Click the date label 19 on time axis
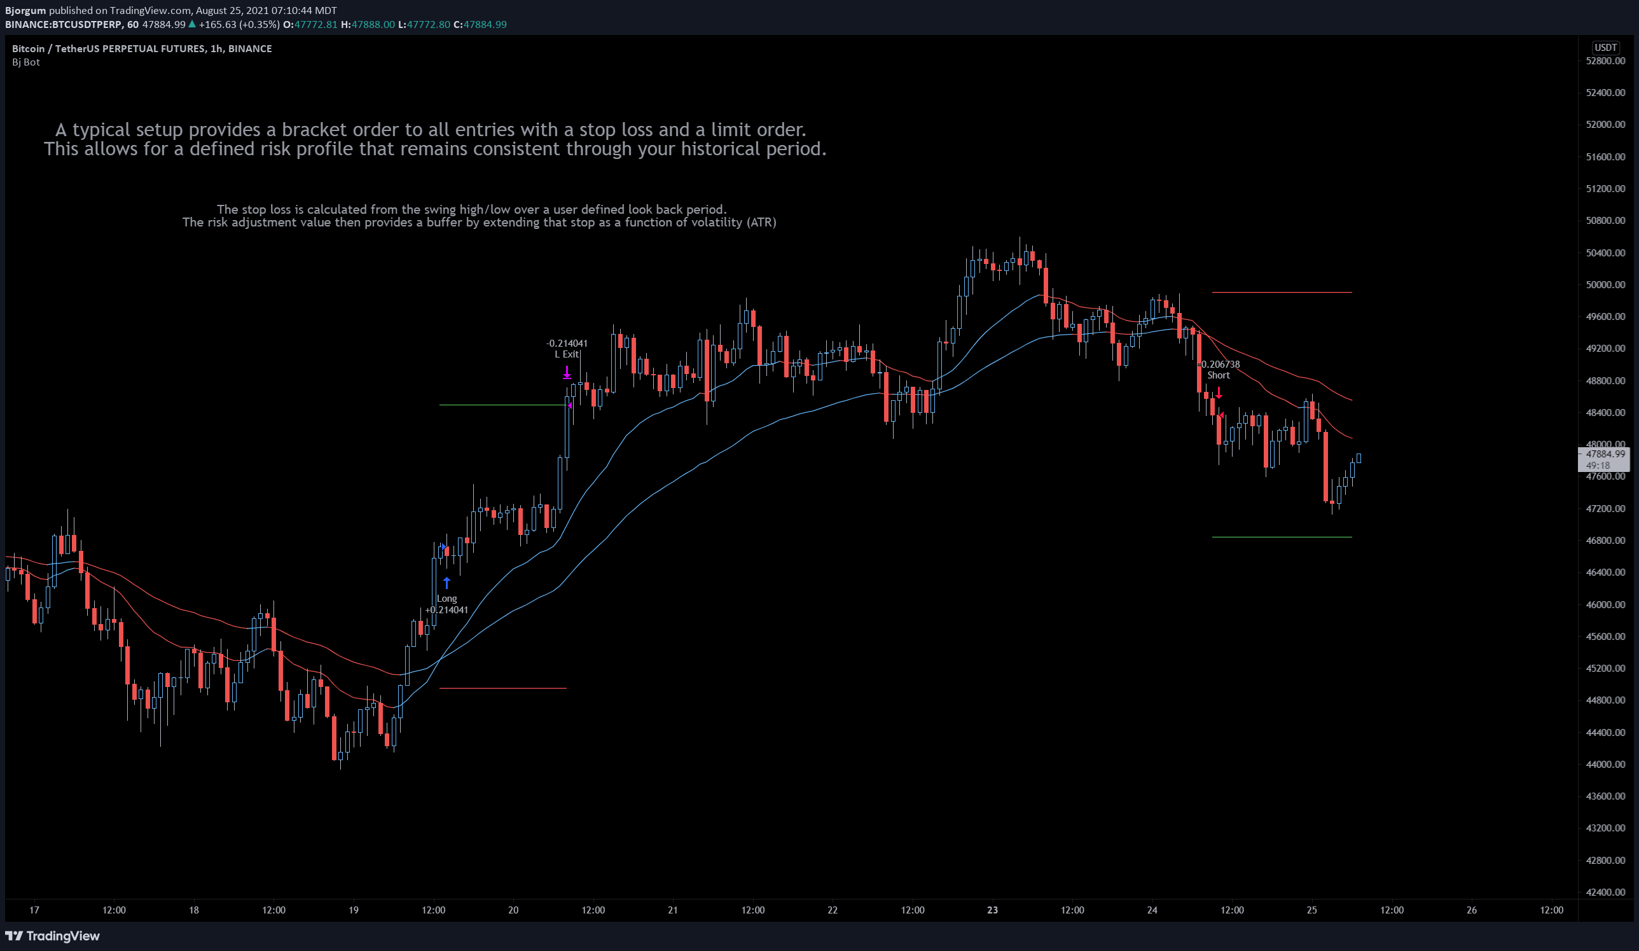This screenshot has height=951, width=1639. (353, 910)
